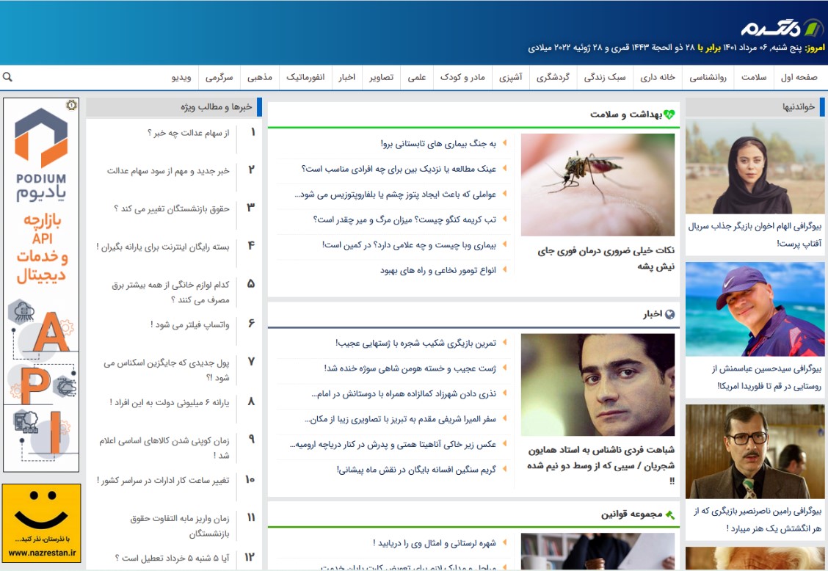828x571 pixels.
Task: Click the search magnifier icon
Action: click(7, 77)
